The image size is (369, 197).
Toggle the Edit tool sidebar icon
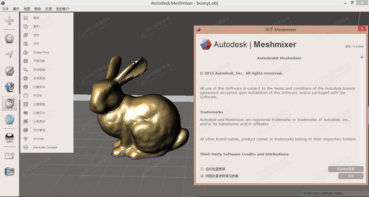(x=9, y=103)
